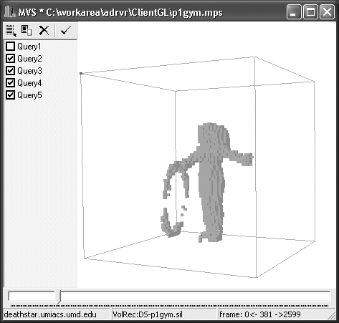Click the frame slider track right of thumb
Image resolution: width=339 pixels, height=323 pixels.
pyautogui.click(x=196, y=297)
